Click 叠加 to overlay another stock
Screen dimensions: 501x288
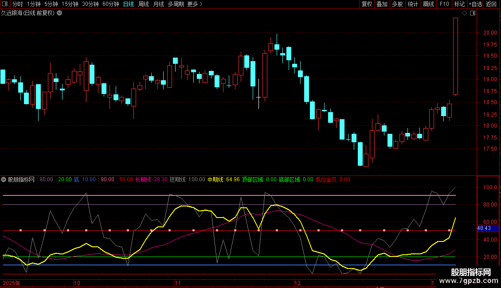point(382,4)
